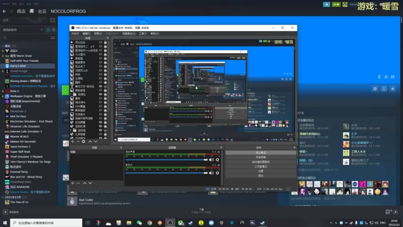Open source properties gear in sources panel
Viewport: 403px width, 227px height.
point(84,142)
